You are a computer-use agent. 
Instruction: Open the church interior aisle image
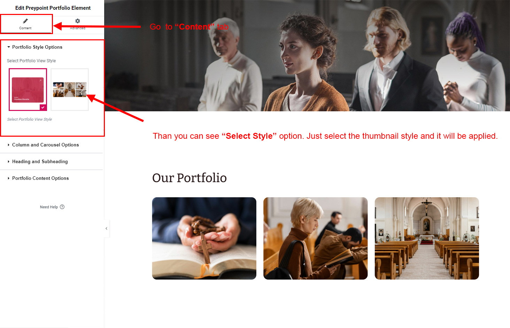(x=427, y=238)
